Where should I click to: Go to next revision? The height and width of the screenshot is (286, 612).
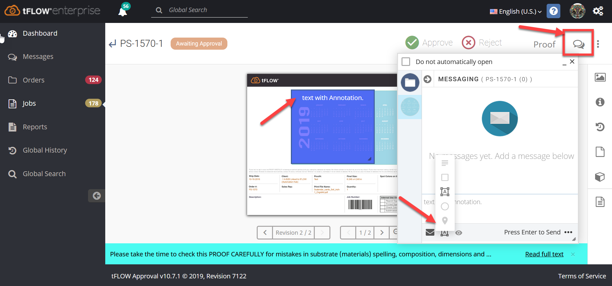pyautogui.click(x=322, y=232)
